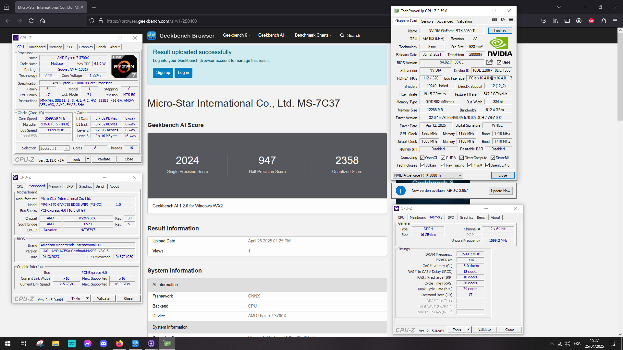623x350 pixels.
Task: Open File Explorer from the taskbar
Action: pos(56,344)
